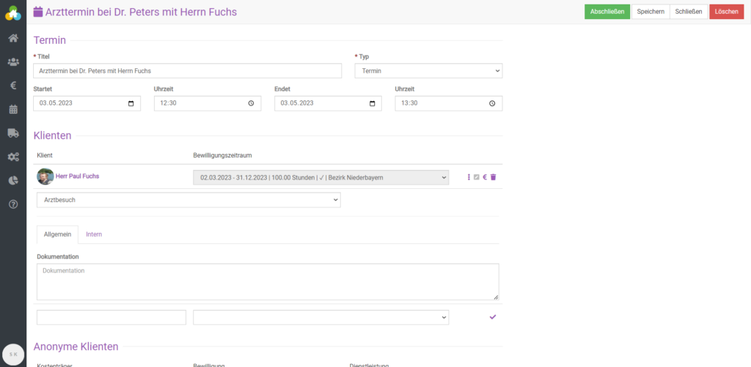Open the clients group icon in sidebar

pyautogui.click(x=12, y=62)
